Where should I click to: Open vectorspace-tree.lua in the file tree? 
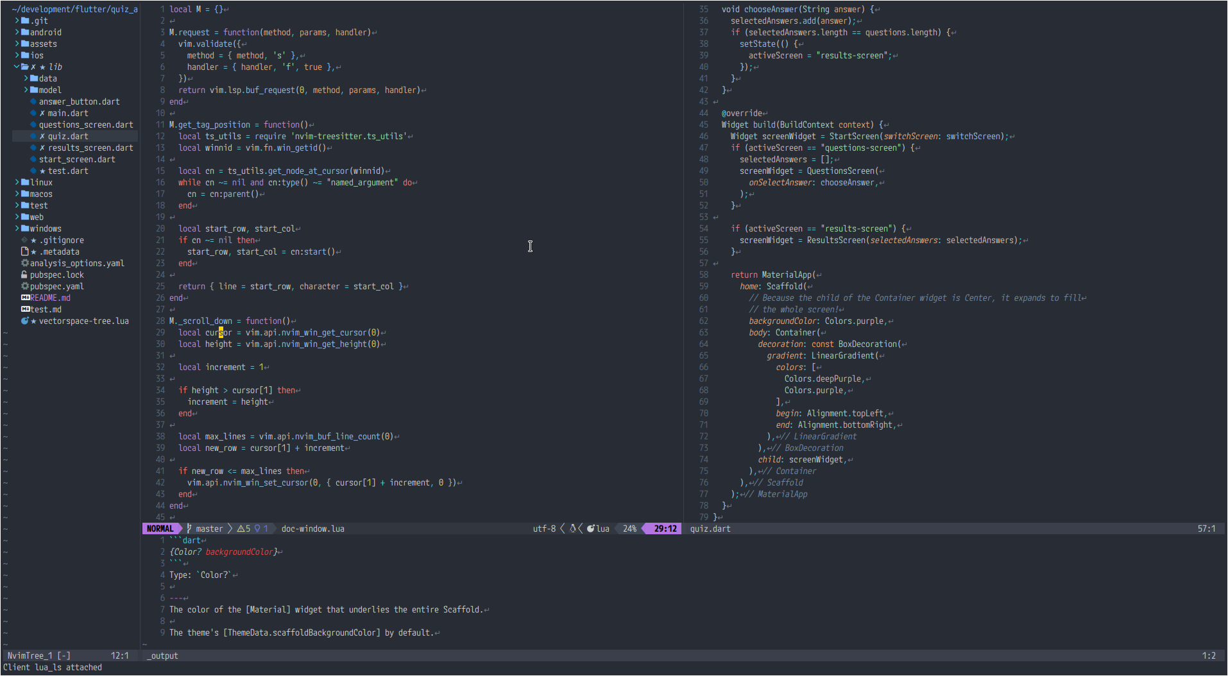[x=83, y=321]
